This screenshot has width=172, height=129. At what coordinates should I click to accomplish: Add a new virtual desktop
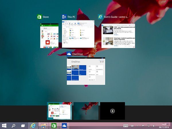coord(112,111)
